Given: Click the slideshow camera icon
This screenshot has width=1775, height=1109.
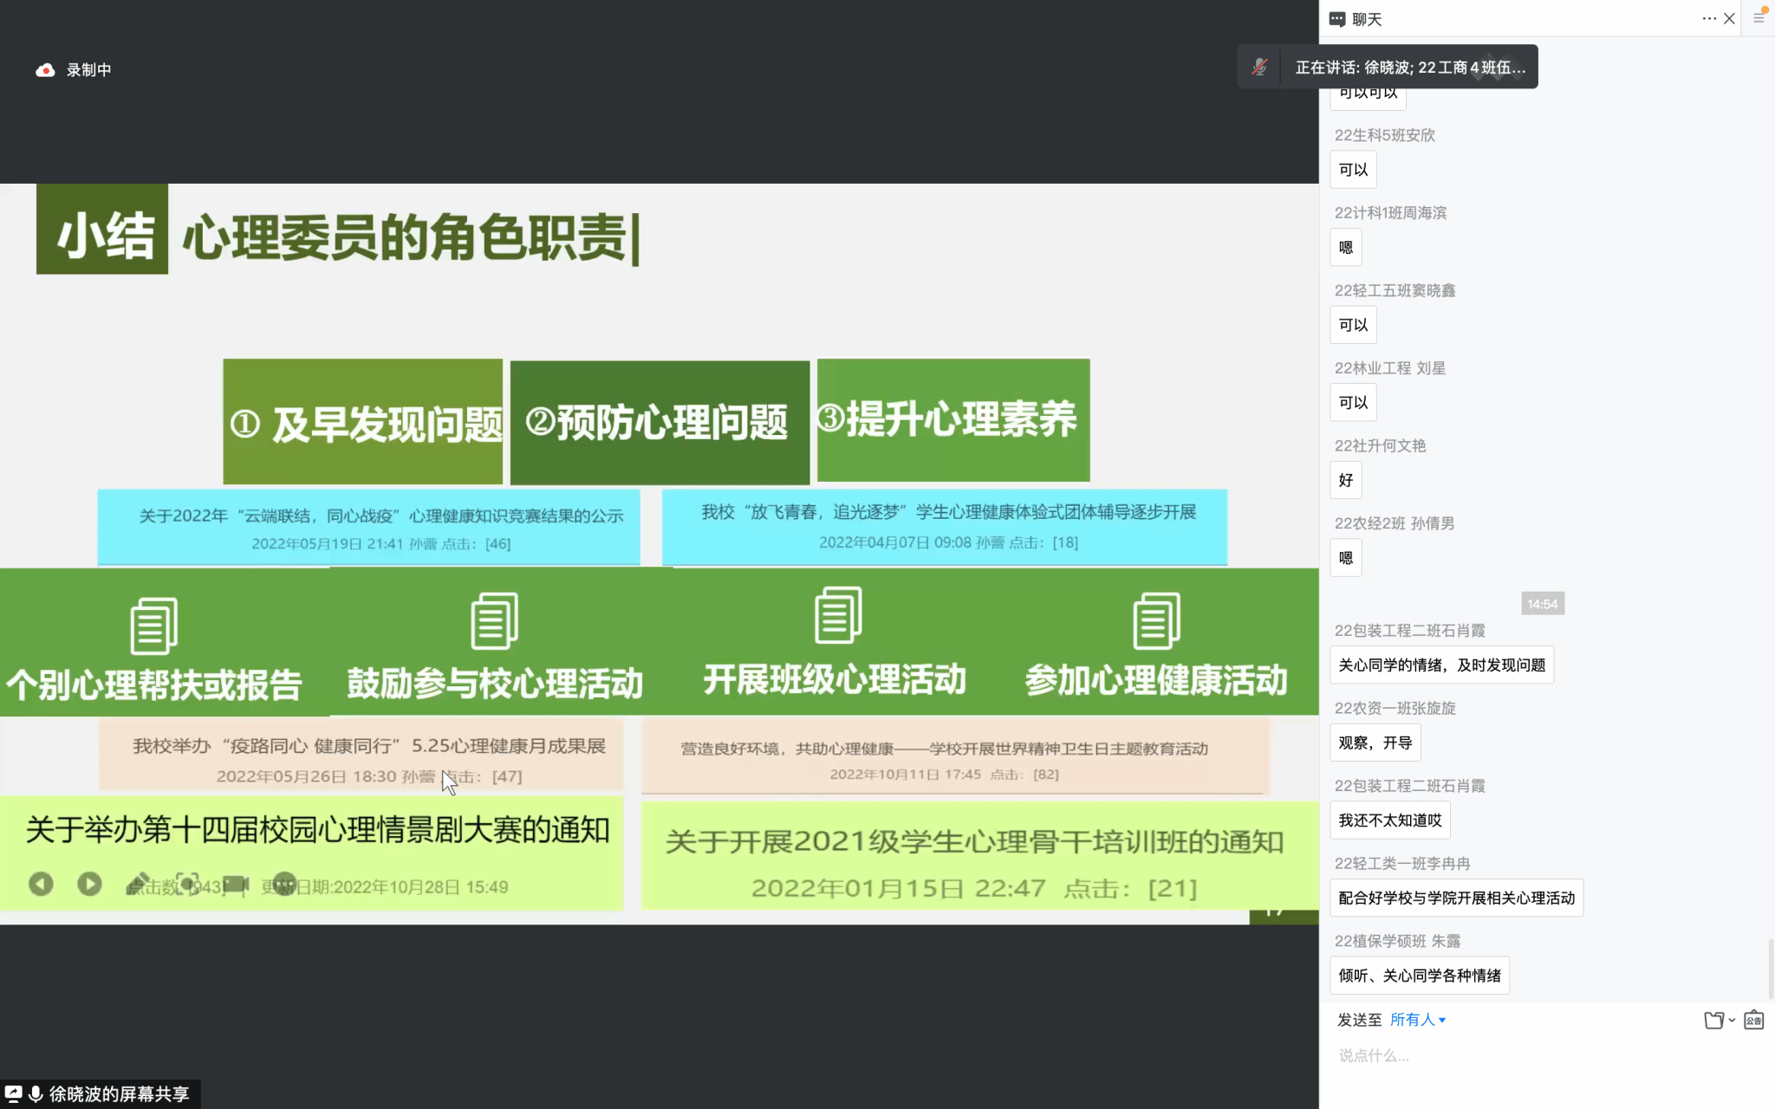Looking at the screenshot, I should 236,884.
